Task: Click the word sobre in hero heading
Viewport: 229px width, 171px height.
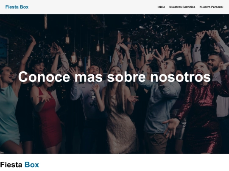Action: click(x=126, y=77)
